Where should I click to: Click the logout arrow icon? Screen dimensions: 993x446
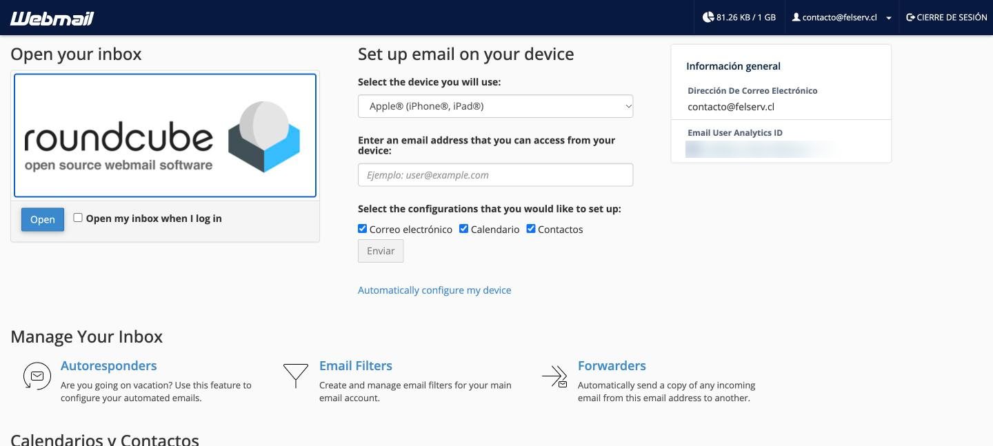pos(910,17)
